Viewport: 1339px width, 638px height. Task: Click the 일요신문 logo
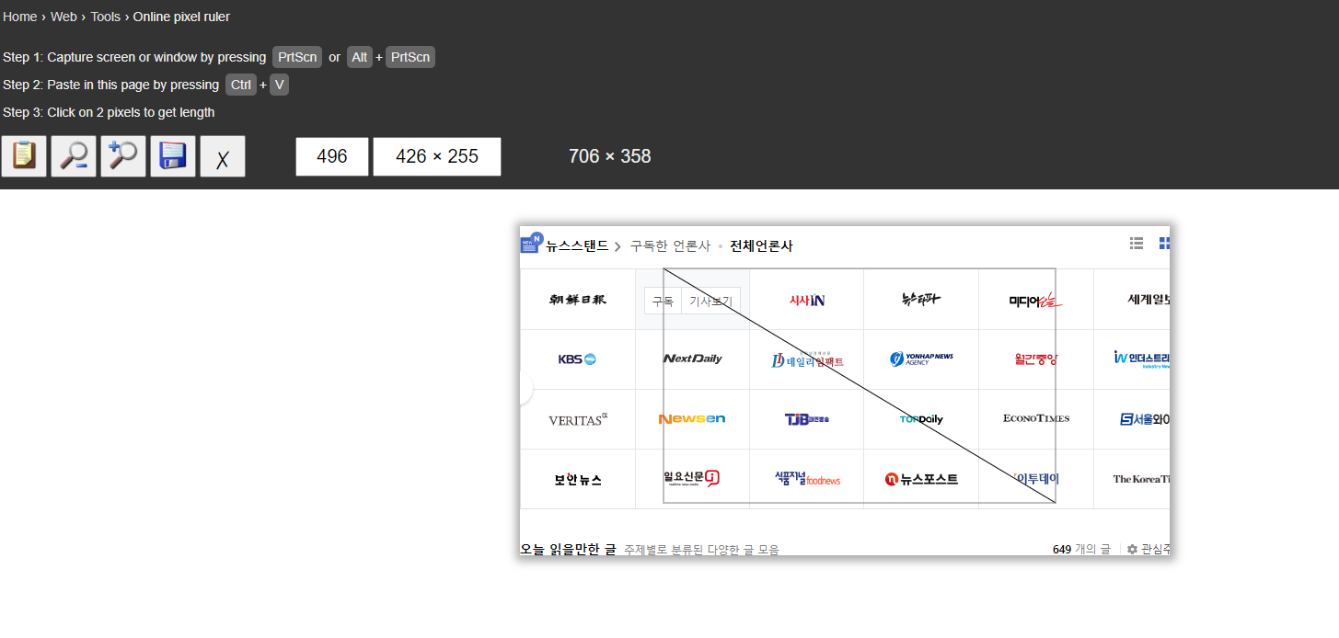pos(691,478)
